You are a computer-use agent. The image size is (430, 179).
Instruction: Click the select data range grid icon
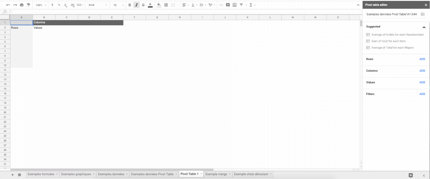click(x=422, y=14)
